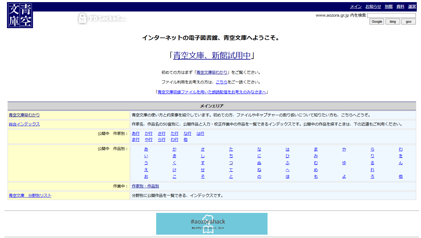Go to 別館 in top navigation

pyautogui.click(x=389, y=7)
